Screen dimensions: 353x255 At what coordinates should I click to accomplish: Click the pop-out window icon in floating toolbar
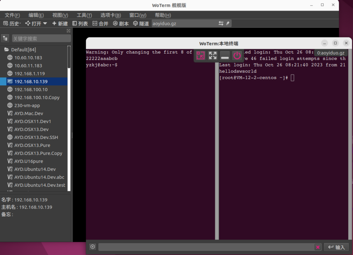tap(200, 55)
